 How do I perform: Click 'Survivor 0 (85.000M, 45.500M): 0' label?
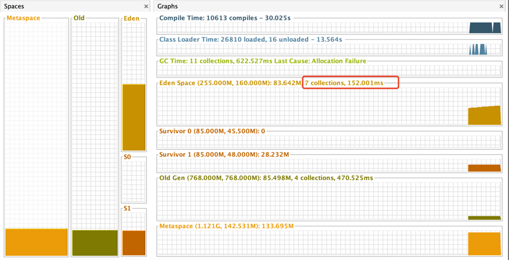212,132
